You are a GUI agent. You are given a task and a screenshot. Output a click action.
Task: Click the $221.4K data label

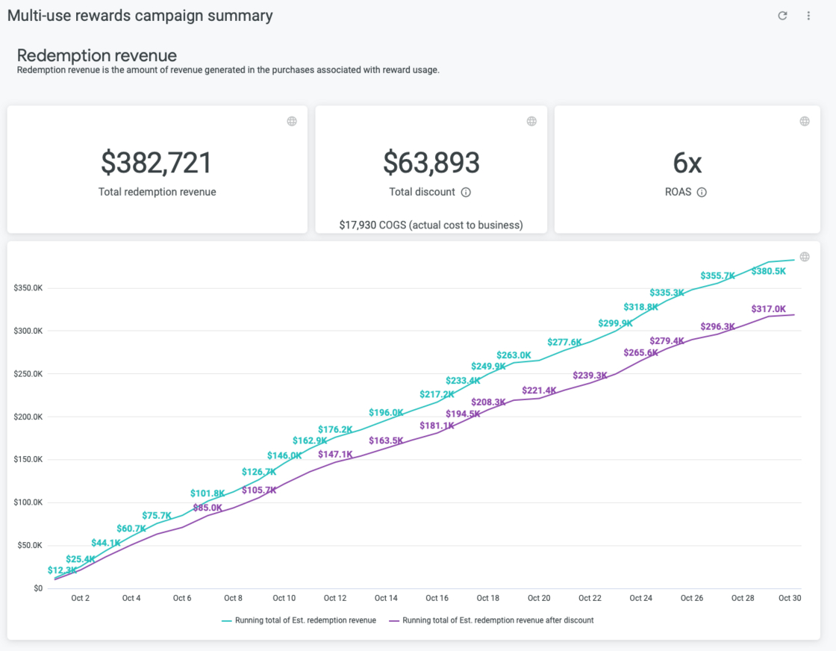[x=539, y=390]
